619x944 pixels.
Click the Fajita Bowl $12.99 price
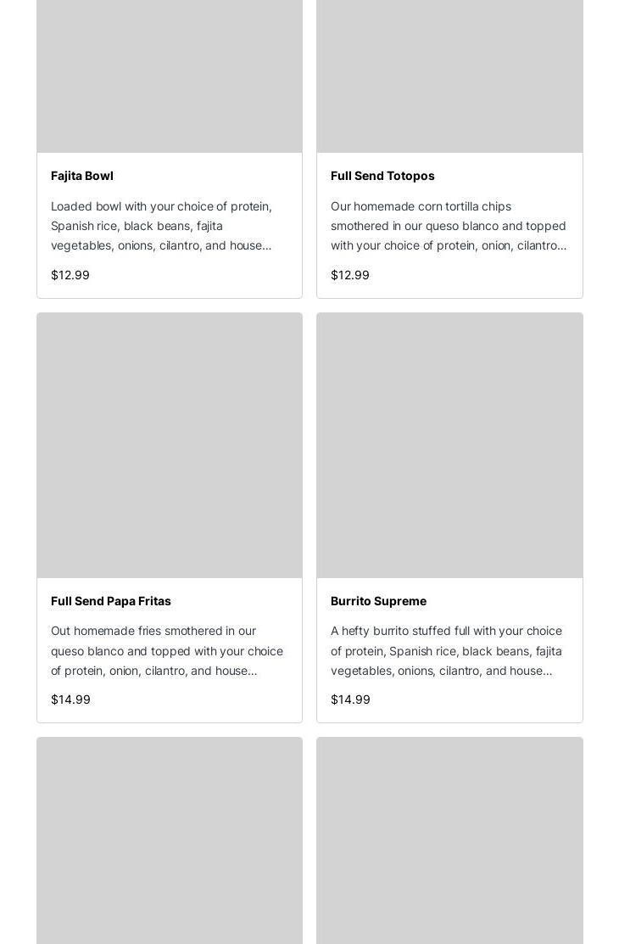pyautogui.click(x=70, y=275)
